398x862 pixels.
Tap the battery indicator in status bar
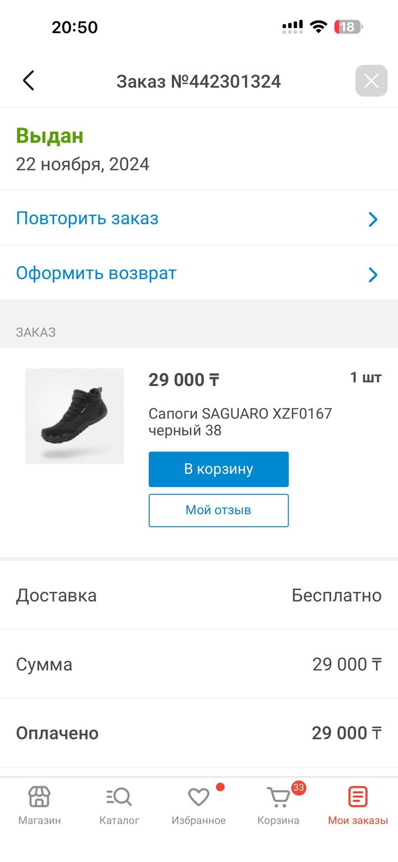[348, 27]
